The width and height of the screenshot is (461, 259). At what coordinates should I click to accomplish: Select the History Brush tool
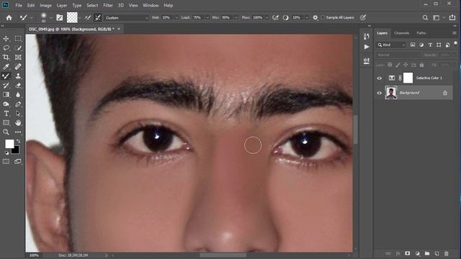[x=6, y=86]
